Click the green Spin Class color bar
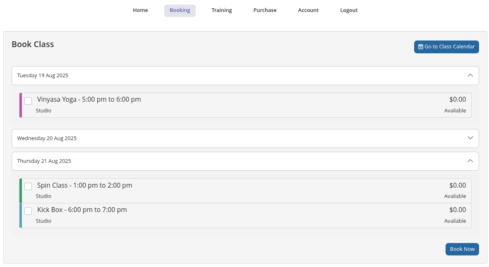The width and height of the screenshot is (489, 267). 21,191
